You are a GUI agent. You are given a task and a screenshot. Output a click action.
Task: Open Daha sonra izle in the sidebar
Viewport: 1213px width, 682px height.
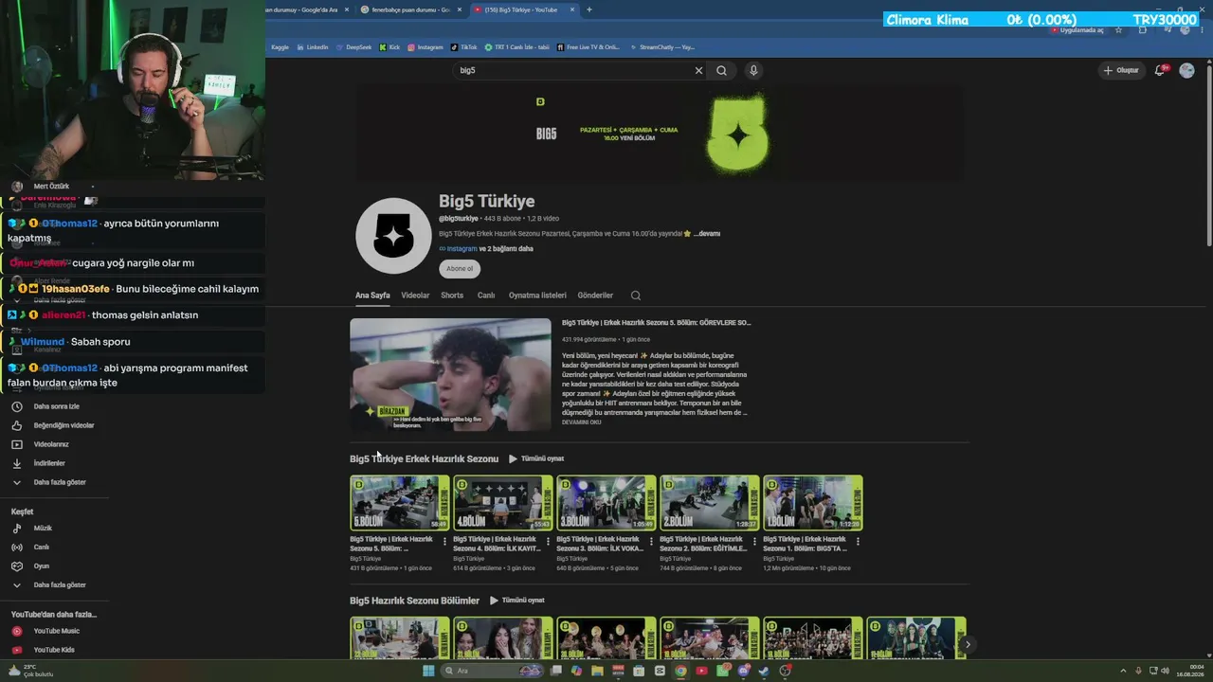(x=57, y=406)
